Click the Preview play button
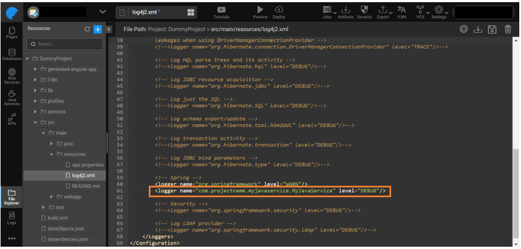The image size is (521, 249). tap(260, 10)
